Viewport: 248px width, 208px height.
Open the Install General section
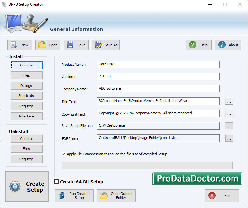pyautogui.click(x=26, y=65)
